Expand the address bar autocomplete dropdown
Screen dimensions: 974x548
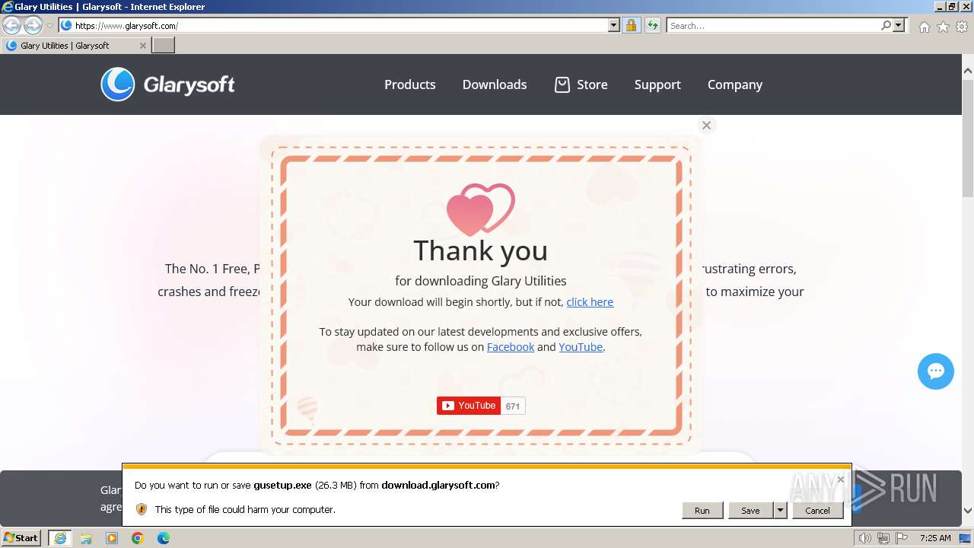tap(614, 25)
